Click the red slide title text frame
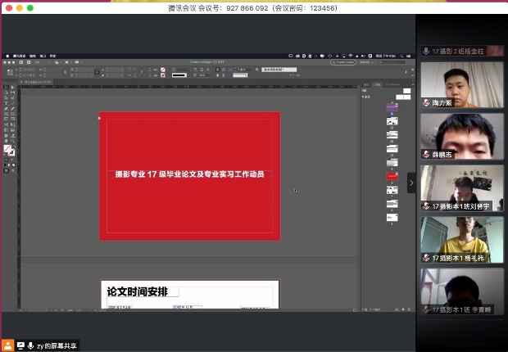The width and height of the screenshot is (508, 352). coord(189,174)
